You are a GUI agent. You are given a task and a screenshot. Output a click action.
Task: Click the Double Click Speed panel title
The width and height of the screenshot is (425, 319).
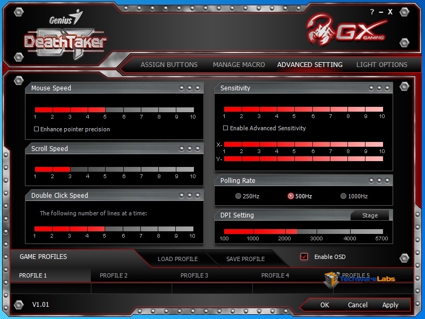59,195
